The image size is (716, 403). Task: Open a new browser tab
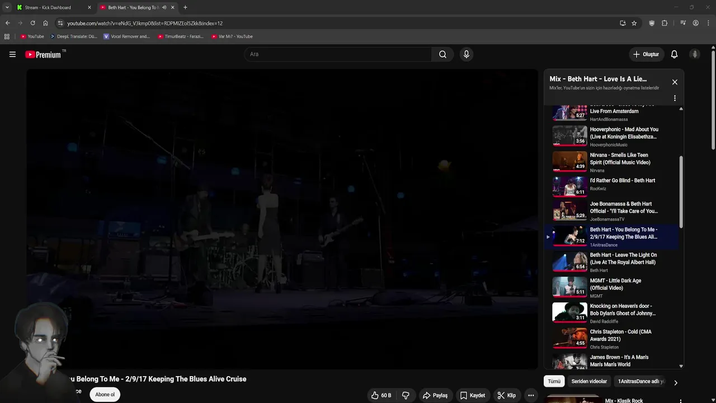tap(185, 7)
